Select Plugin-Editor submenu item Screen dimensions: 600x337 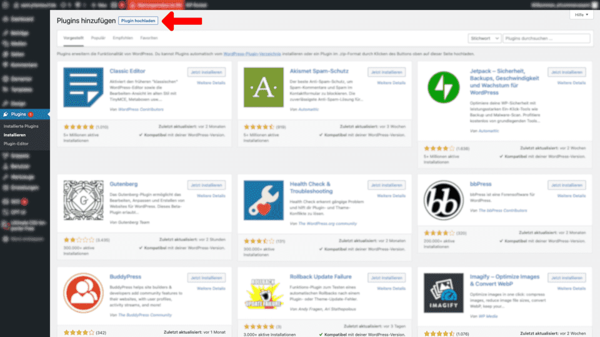click(x=16, y=144)
